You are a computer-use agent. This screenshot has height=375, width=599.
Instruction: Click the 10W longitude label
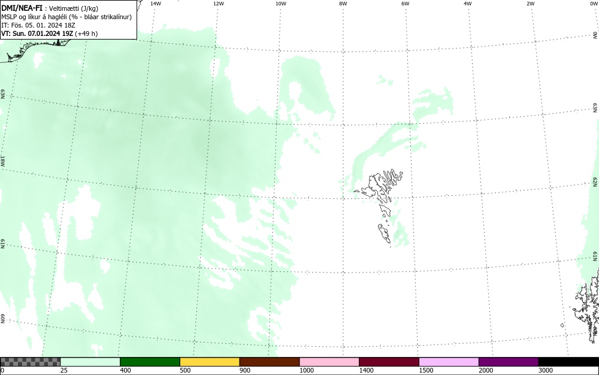pos(281,4)
